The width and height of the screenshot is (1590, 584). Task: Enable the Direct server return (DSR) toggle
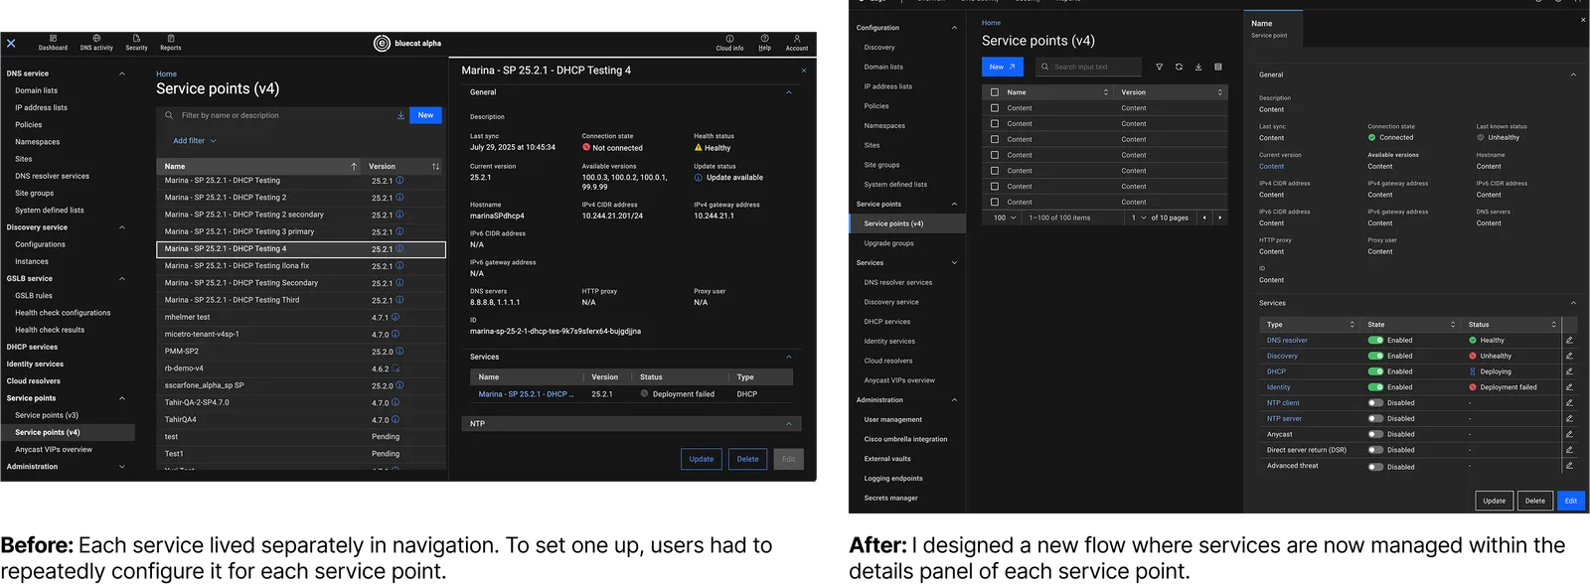pyautogui.click(x=1375, y=450)
